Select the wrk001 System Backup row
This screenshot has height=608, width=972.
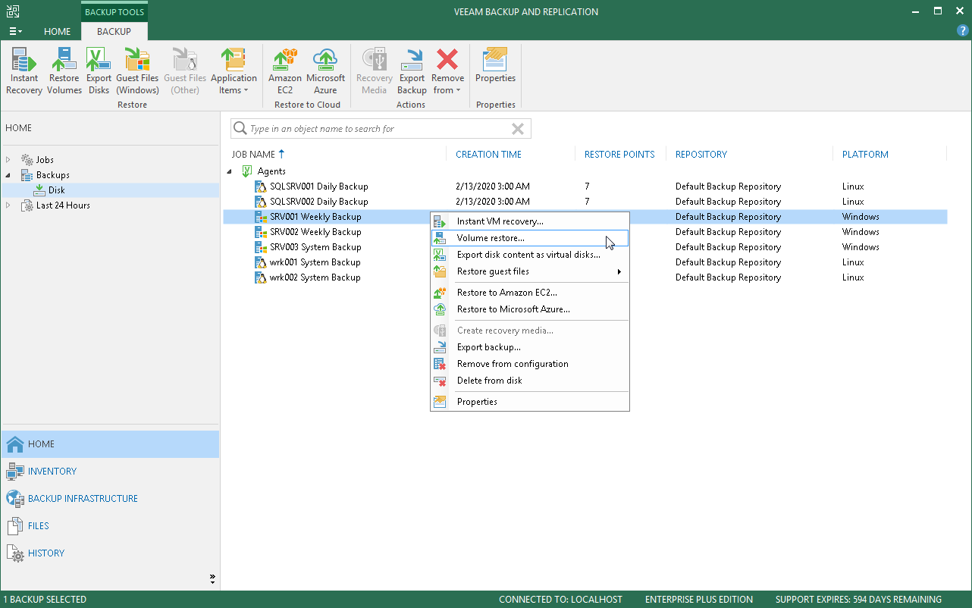pyautogui.click(x=585, y=262)
